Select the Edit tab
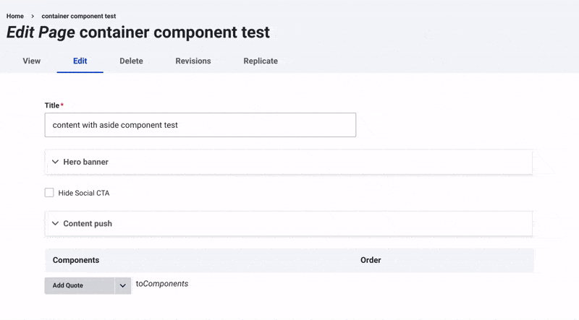Screen dimensions: 579x320 [80, 61]
